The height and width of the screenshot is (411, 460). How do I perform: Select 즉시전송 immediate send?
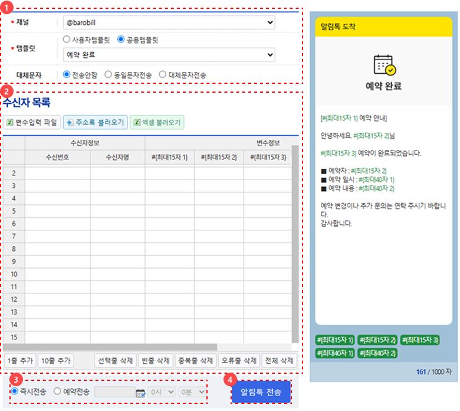point(14,392)
